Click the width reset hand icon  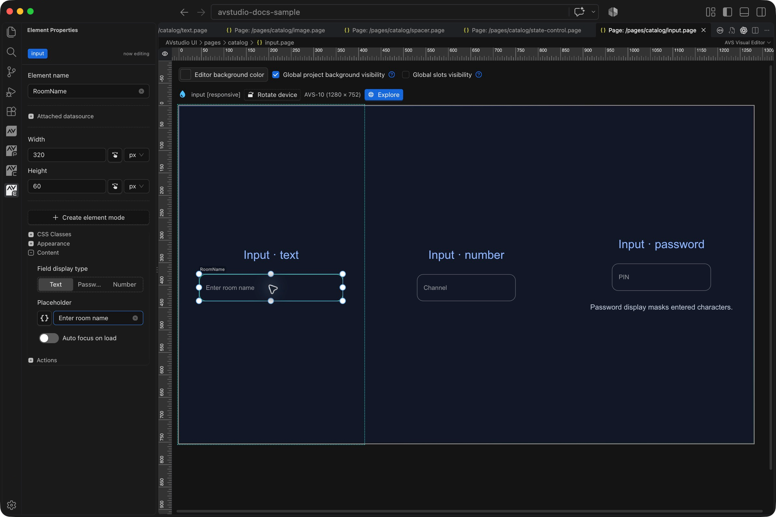point(115,155)
